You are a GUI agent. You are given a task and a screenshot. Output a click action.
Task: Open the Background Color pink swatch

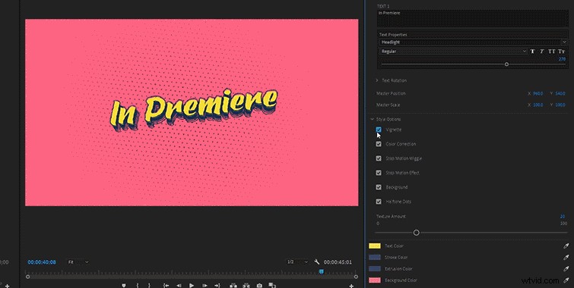point(375,280)
